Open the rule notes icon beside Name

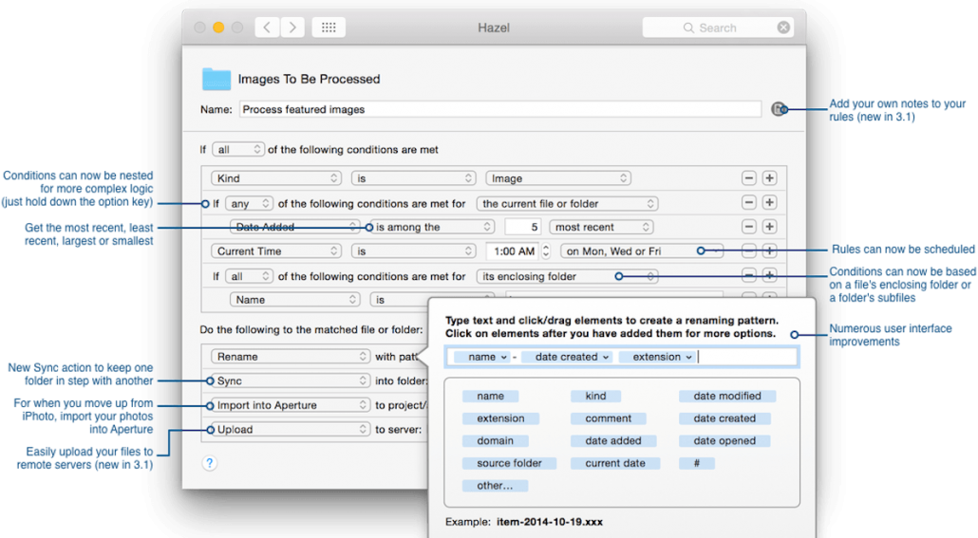click(778, 109)
